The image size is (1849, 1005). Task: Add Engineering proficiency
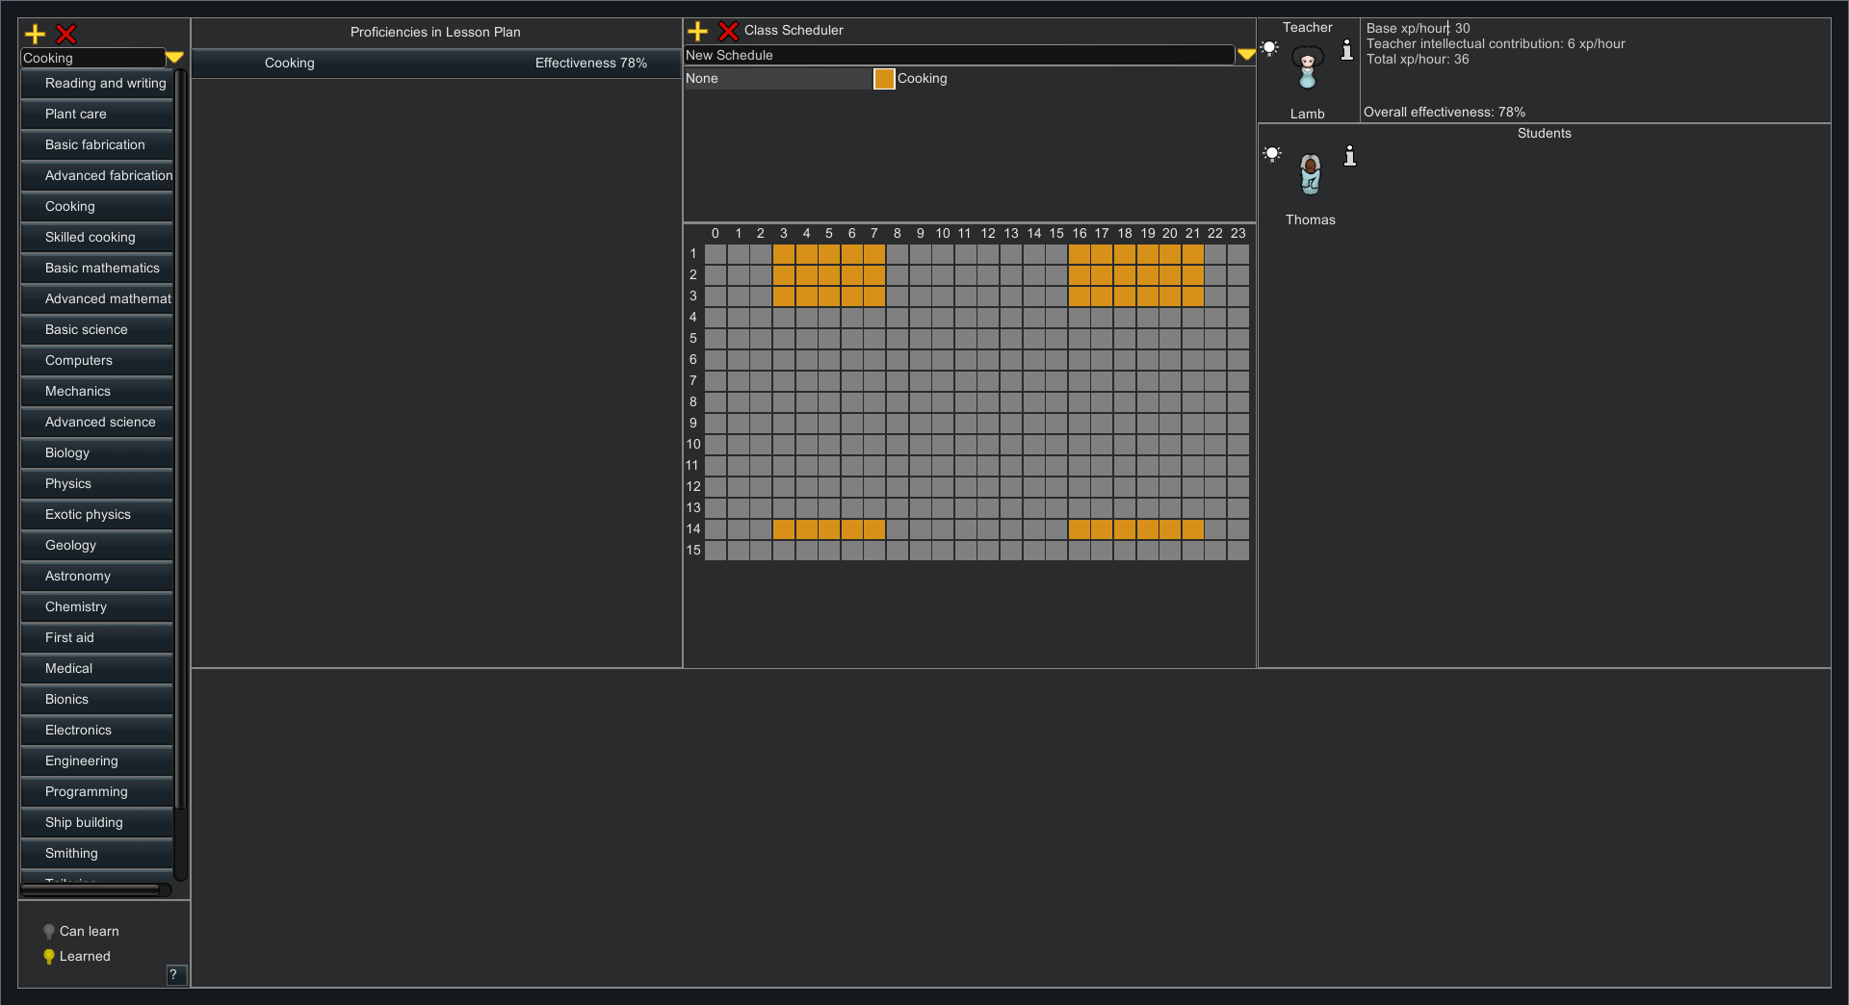click(97, 761)
